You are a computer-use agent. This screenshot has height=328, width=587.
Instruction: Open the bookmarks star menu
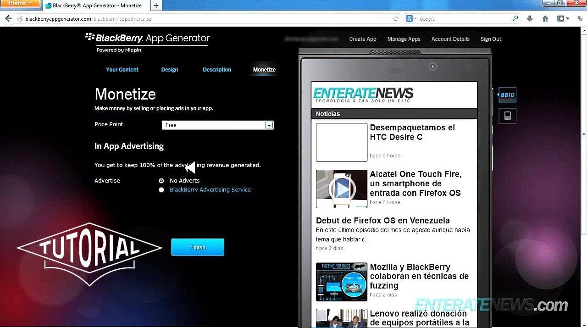point(563,19)
